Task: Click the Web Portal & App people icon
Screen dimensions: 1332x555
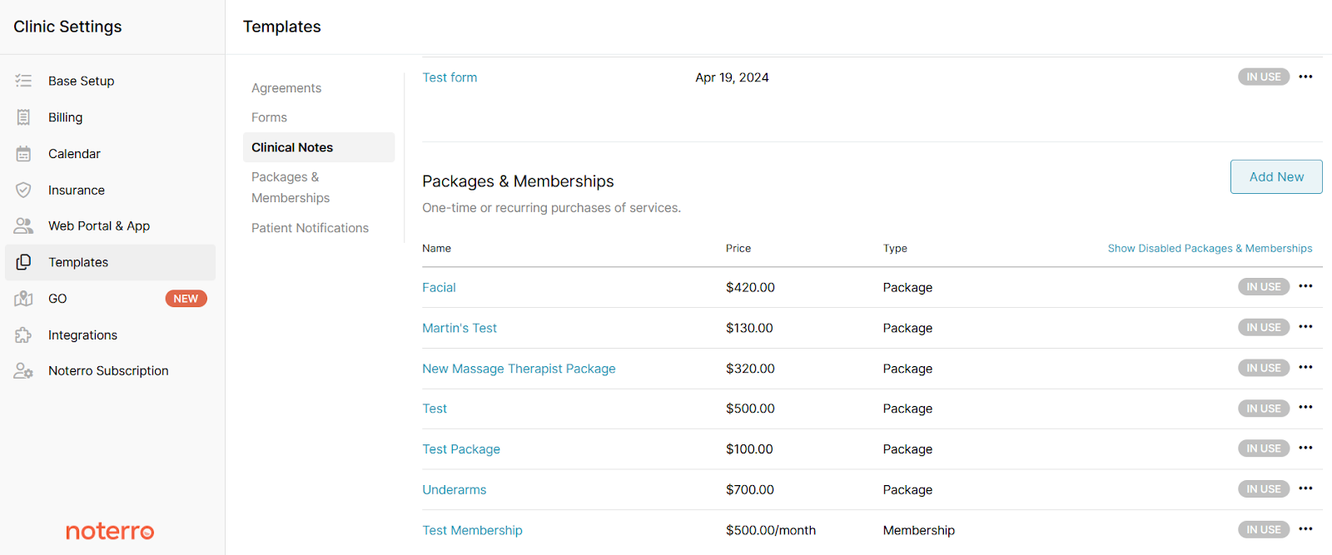Action: click(23, 225)
